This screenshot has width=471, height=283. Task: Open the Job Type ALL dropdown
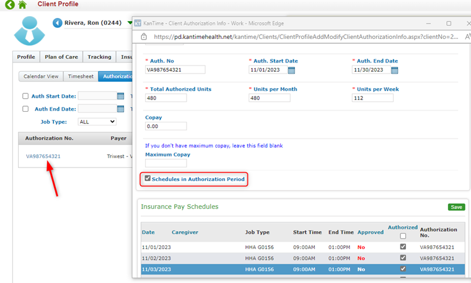pyautogui.click(x=97, y=122)
